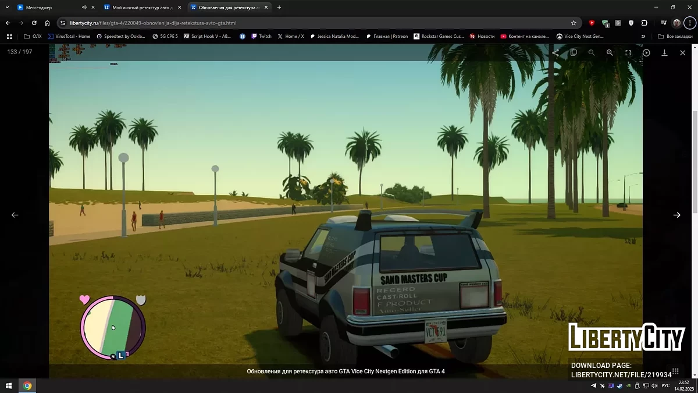Download the current gallery image
The image size is (698, 393).
664,52
